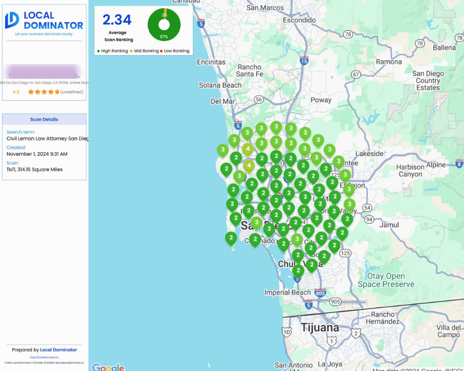Click the Local Dominator logo icon

12,20
